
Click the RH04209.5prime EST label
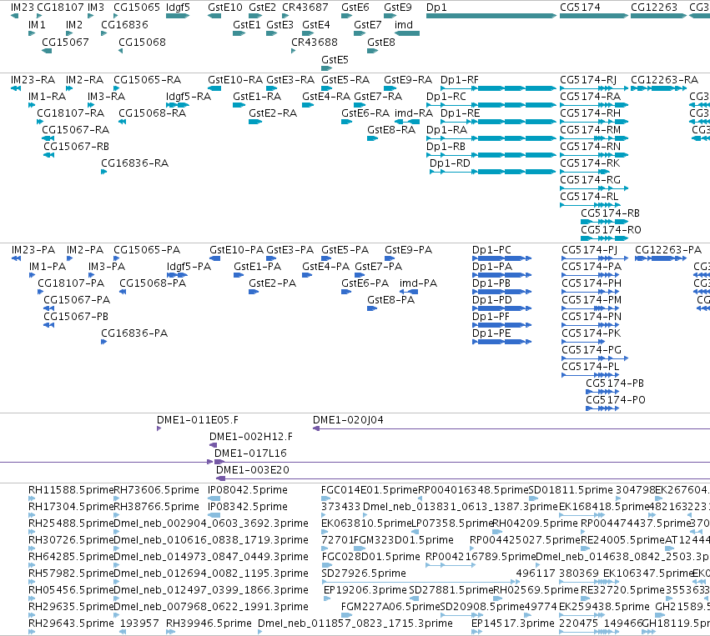tap(536, 523)
